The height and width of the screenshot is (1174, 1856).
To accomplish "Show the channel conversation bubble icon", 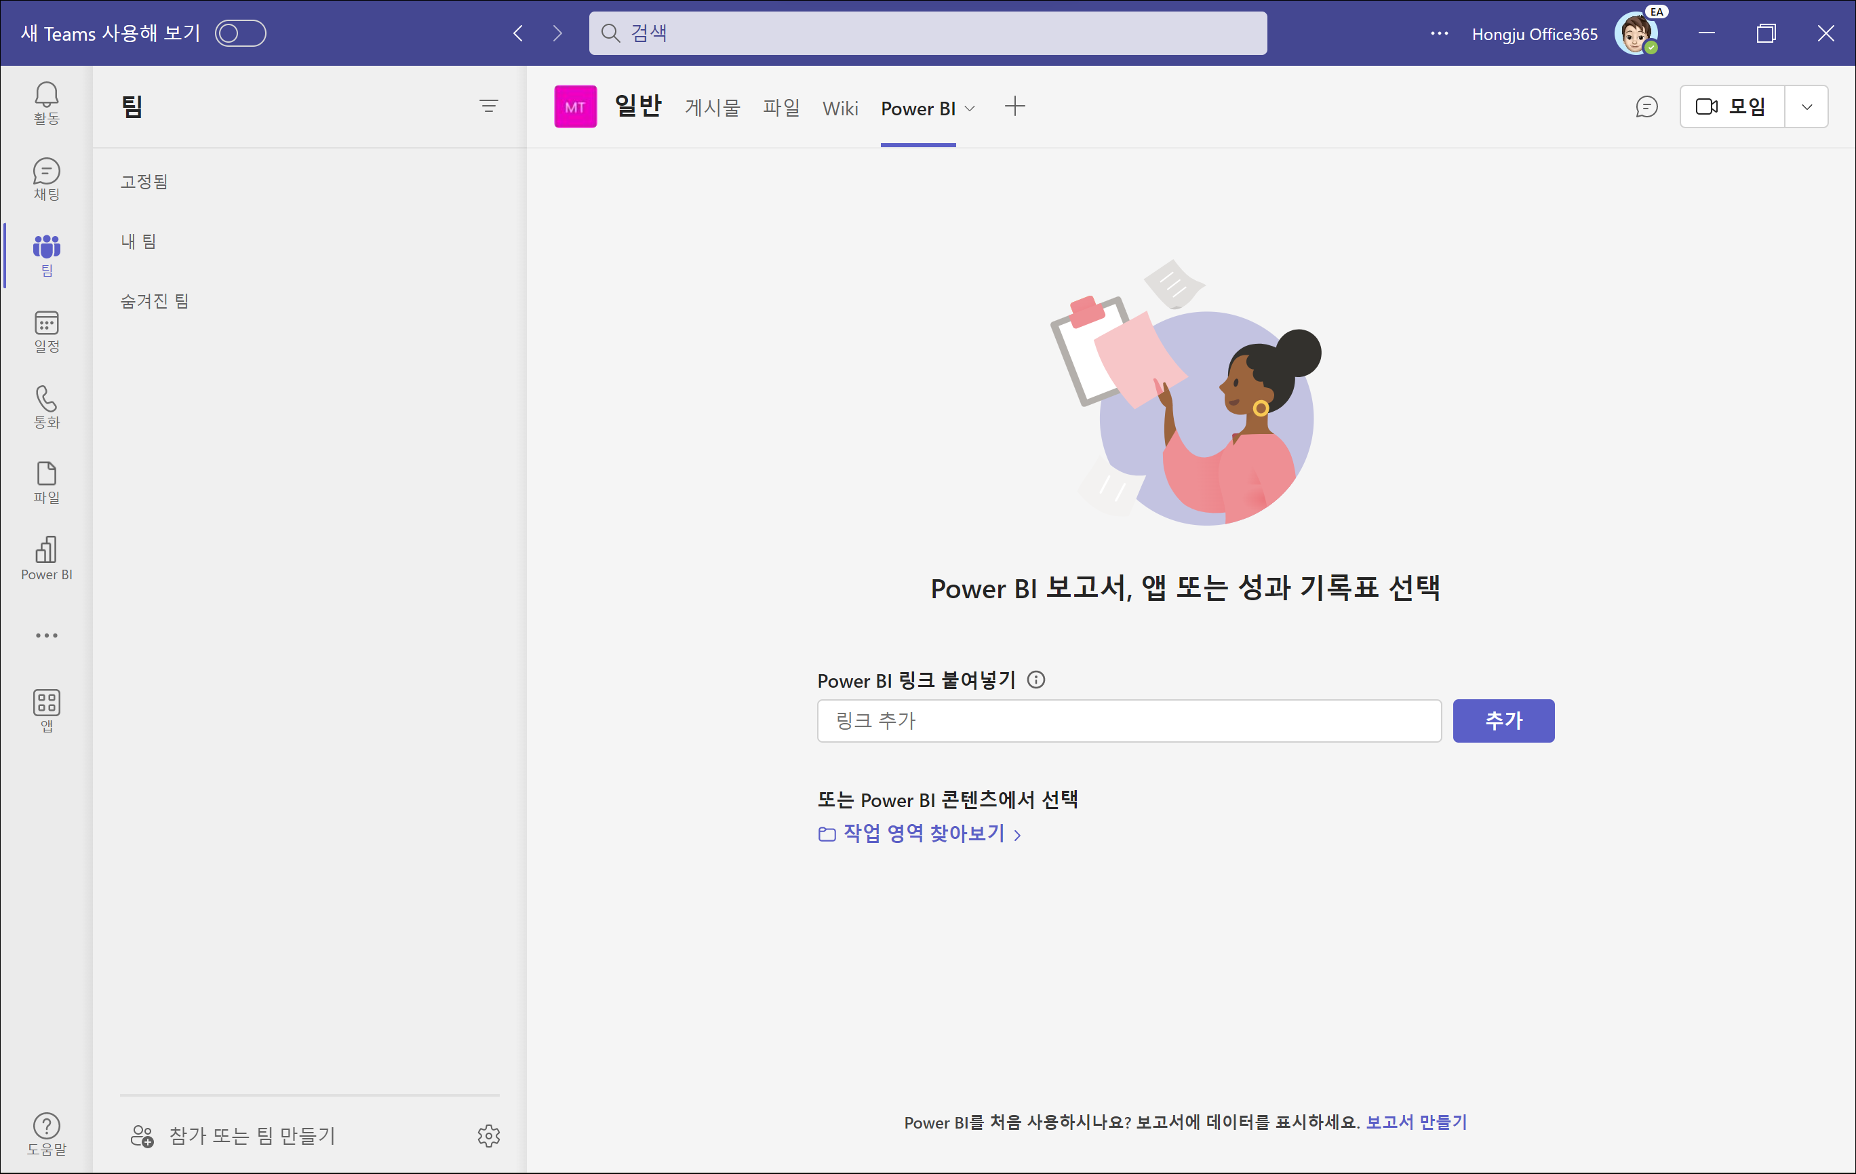I will [x=1646, y=107].
